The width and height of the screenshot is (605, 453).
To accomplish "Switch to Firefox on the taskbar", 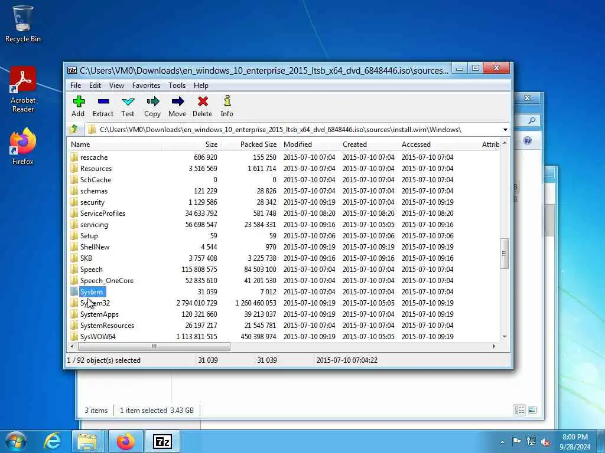I will point(125,441).
